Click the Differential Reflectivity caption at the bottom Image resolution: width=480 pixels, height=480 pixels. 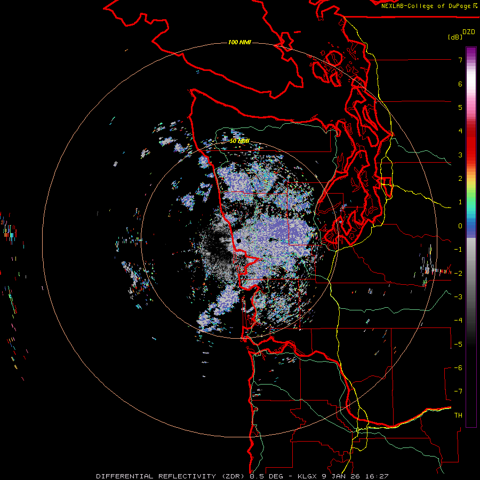point(242,476)
